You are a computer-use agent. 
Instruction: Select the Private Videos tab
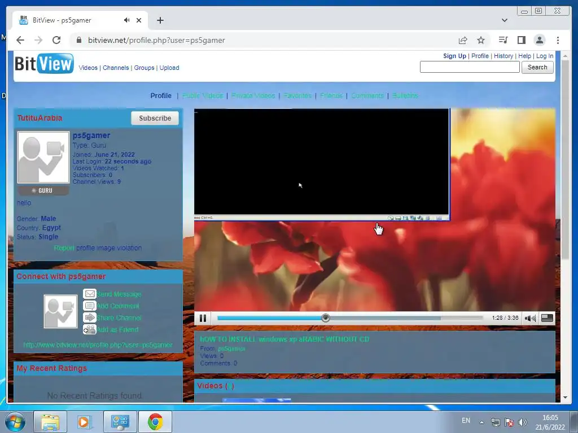(x=253, y=96)
